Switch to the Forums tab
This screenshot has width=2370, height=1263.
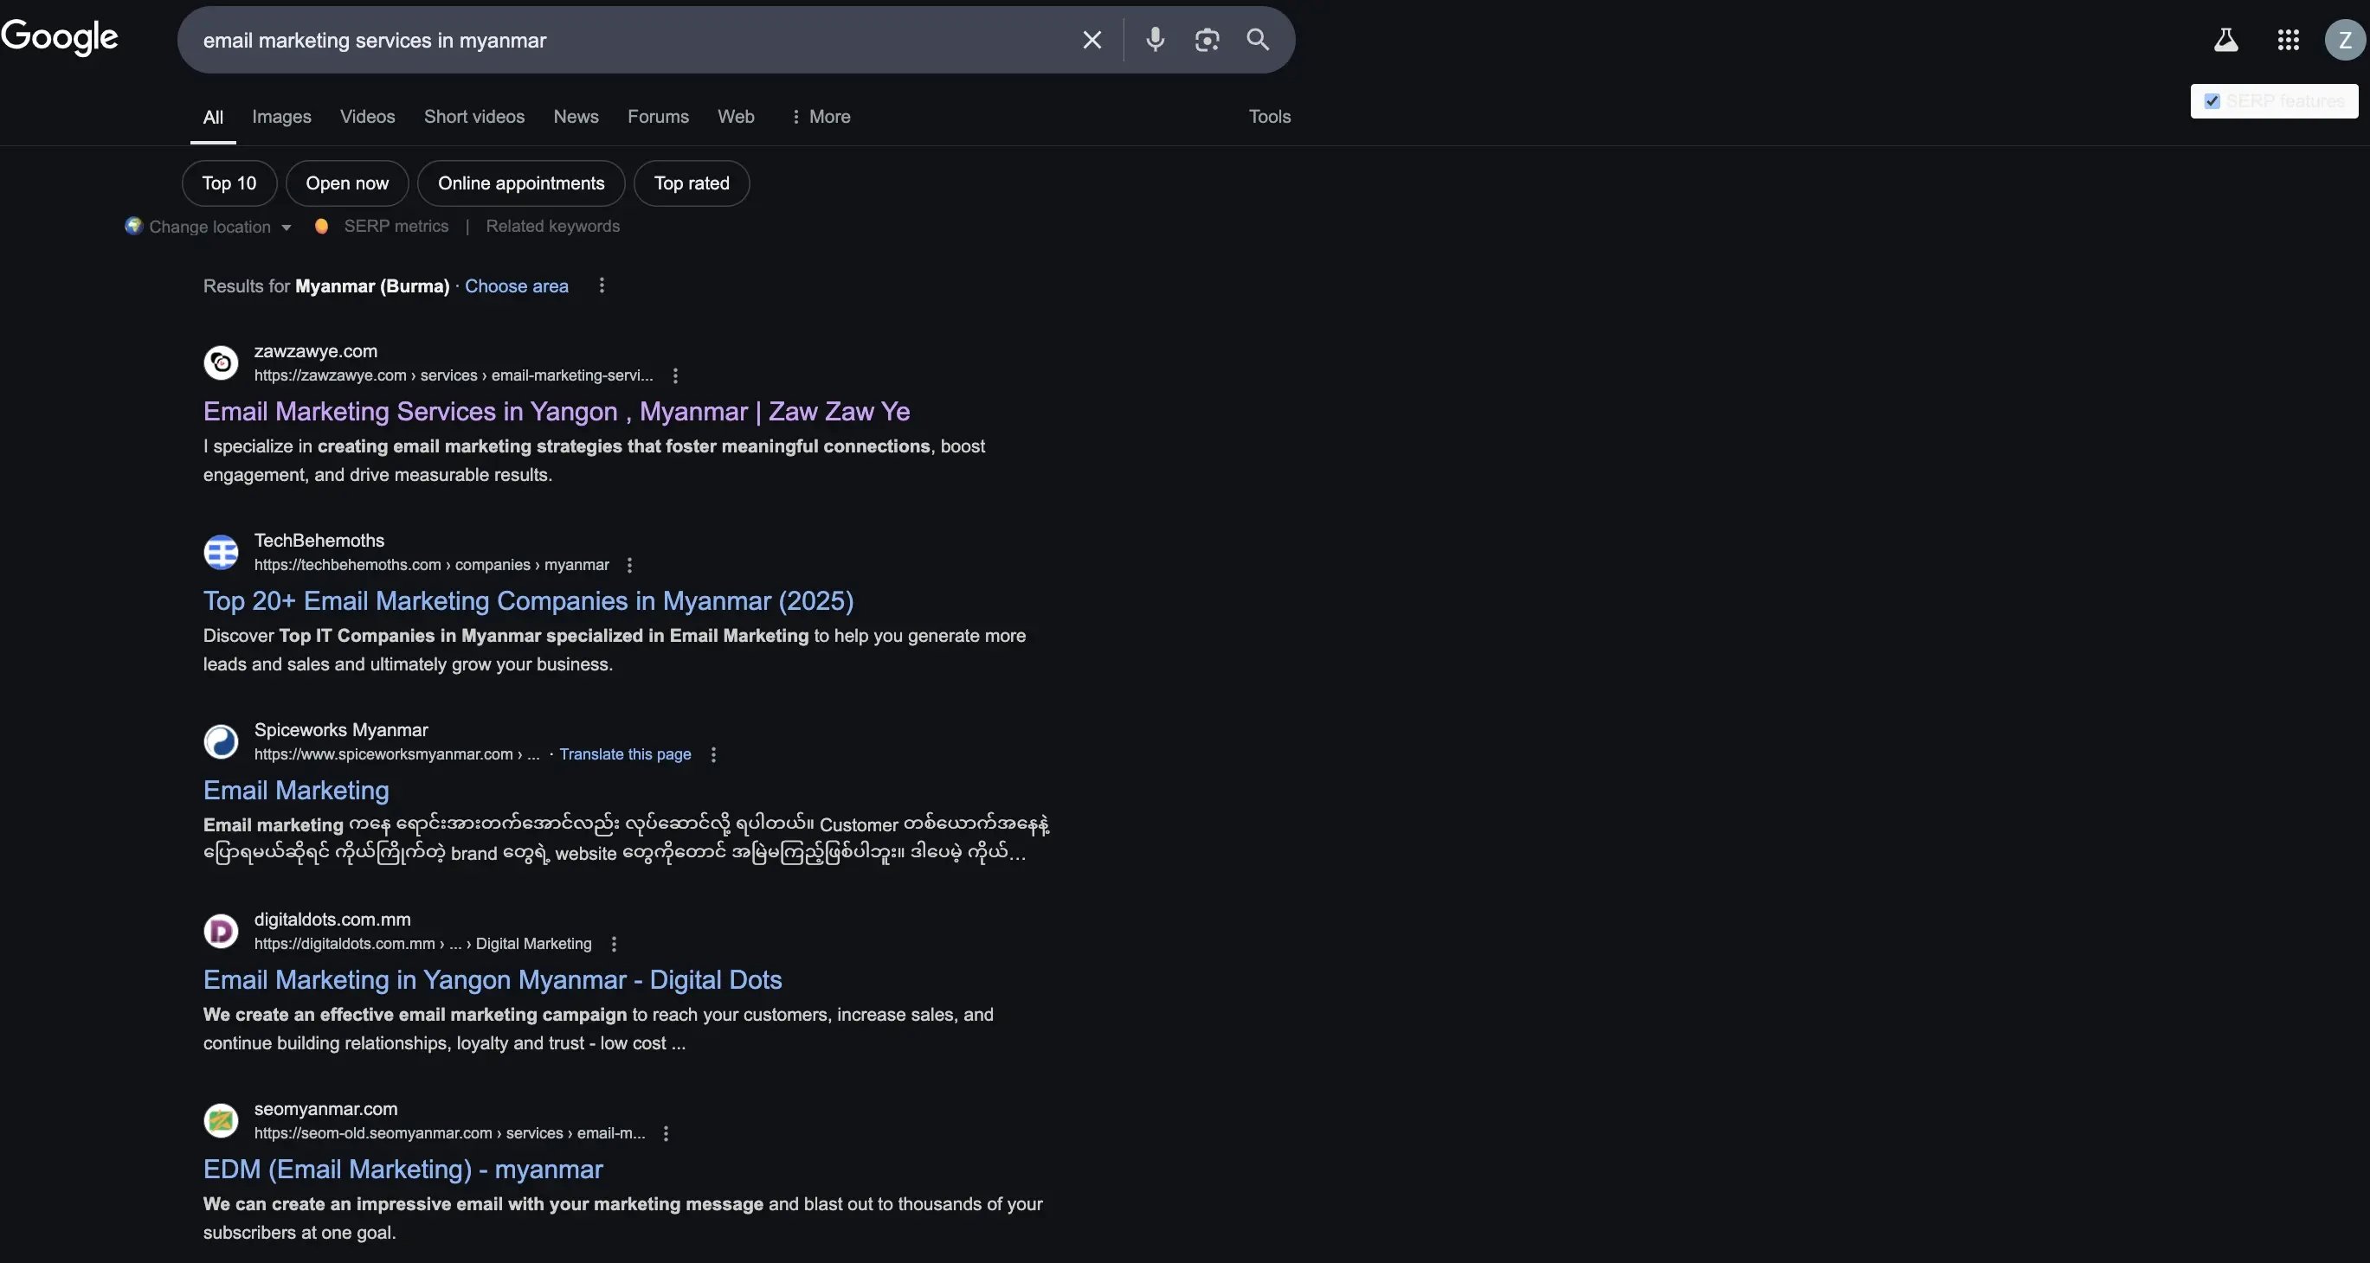[x=658, y=117]
